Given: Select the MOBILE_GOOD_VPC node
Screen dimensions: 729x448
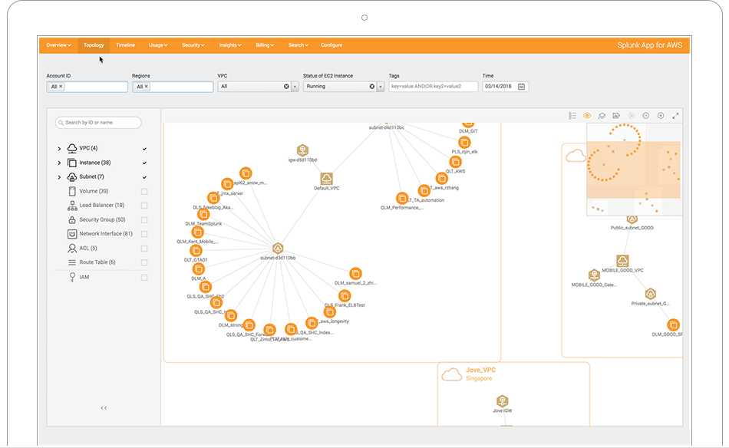Looking at the screenshot, I should pyautogui.click(x=622, y=260).
